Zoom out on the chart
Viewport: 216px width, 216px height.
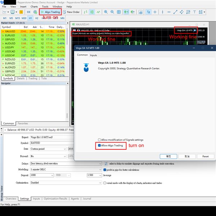coord(112,12)
